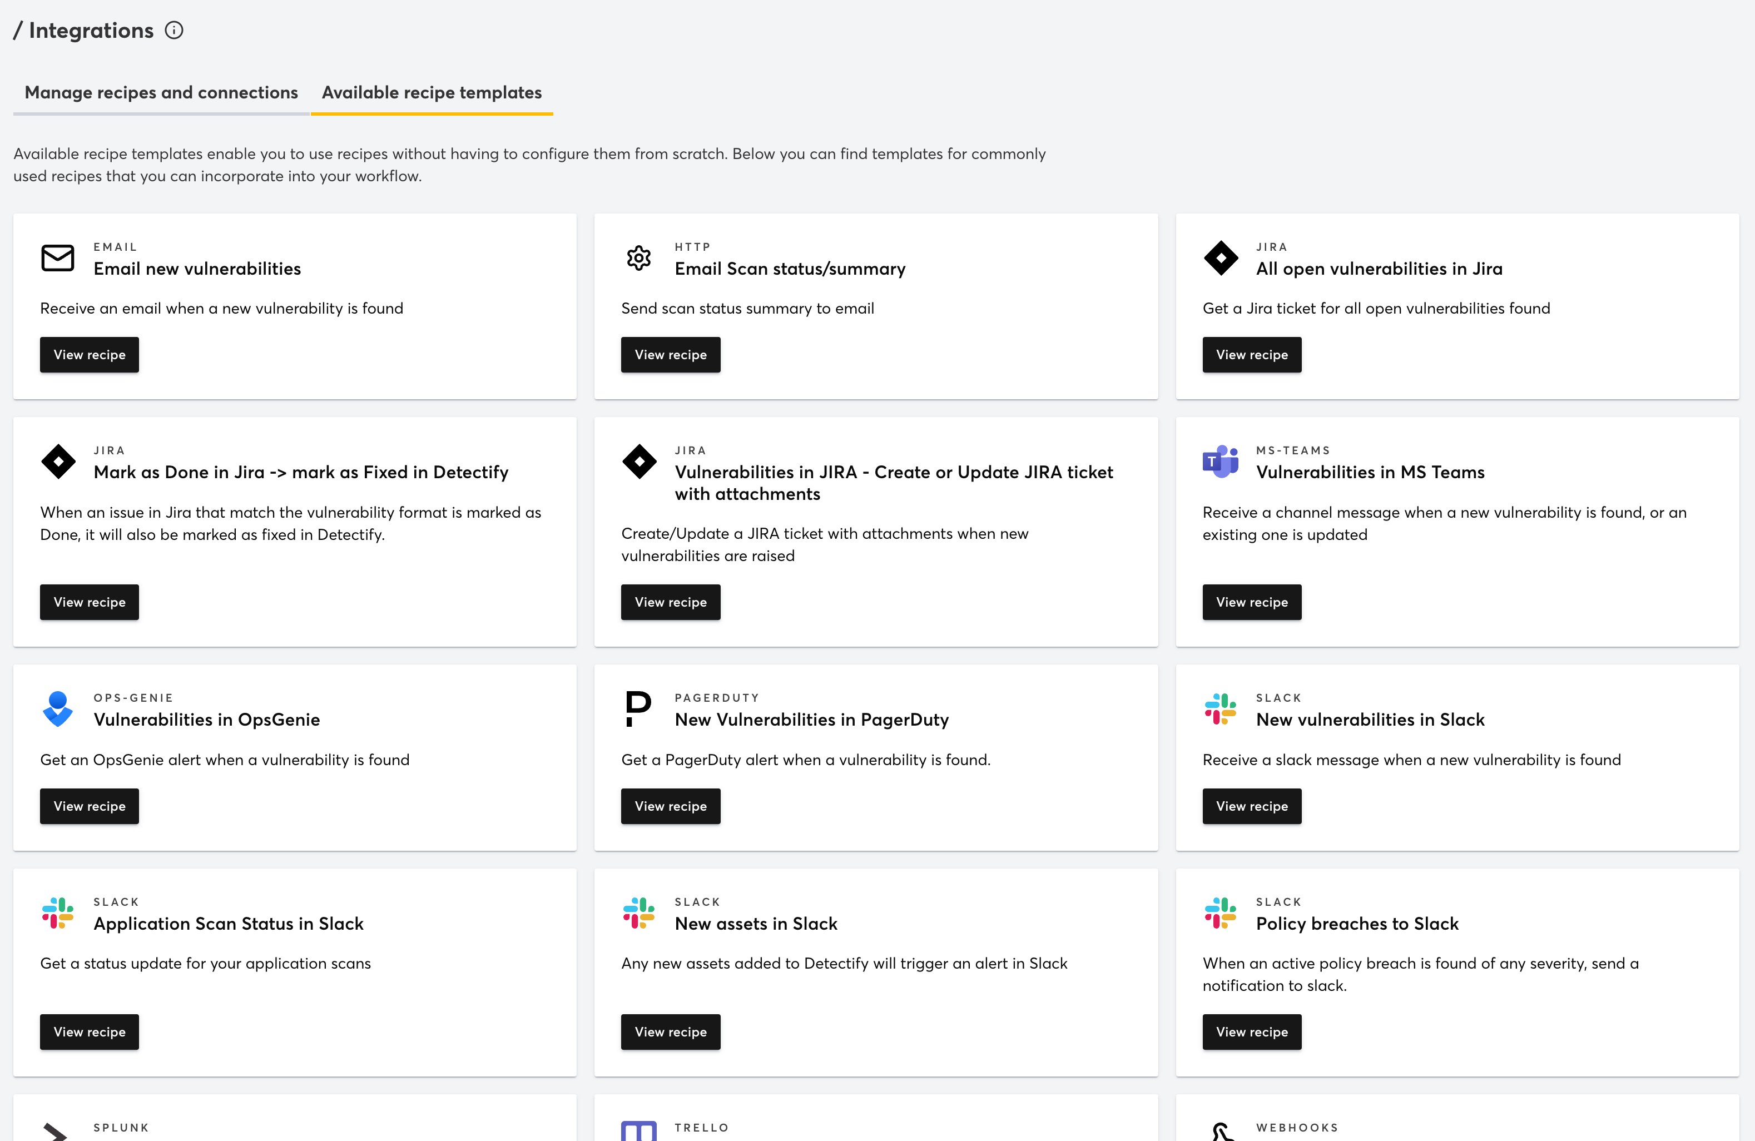Click 'Policy breaches to Slack' title
Screen dimensions: 1755x1141
(1357, 924)
